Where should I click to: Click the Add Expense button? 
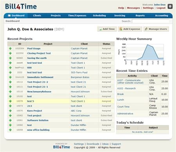pos(130,29)
